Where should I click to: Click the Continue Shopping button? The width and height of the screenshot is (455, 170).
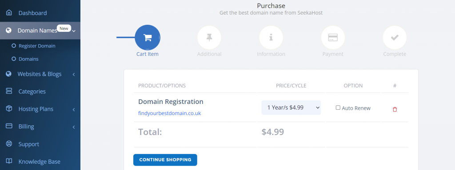(165, 160)
